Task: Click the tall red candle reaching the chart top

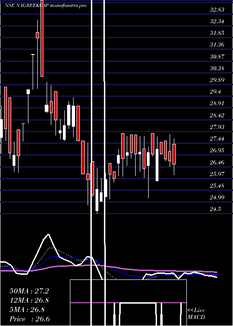Action: [42, 38]
